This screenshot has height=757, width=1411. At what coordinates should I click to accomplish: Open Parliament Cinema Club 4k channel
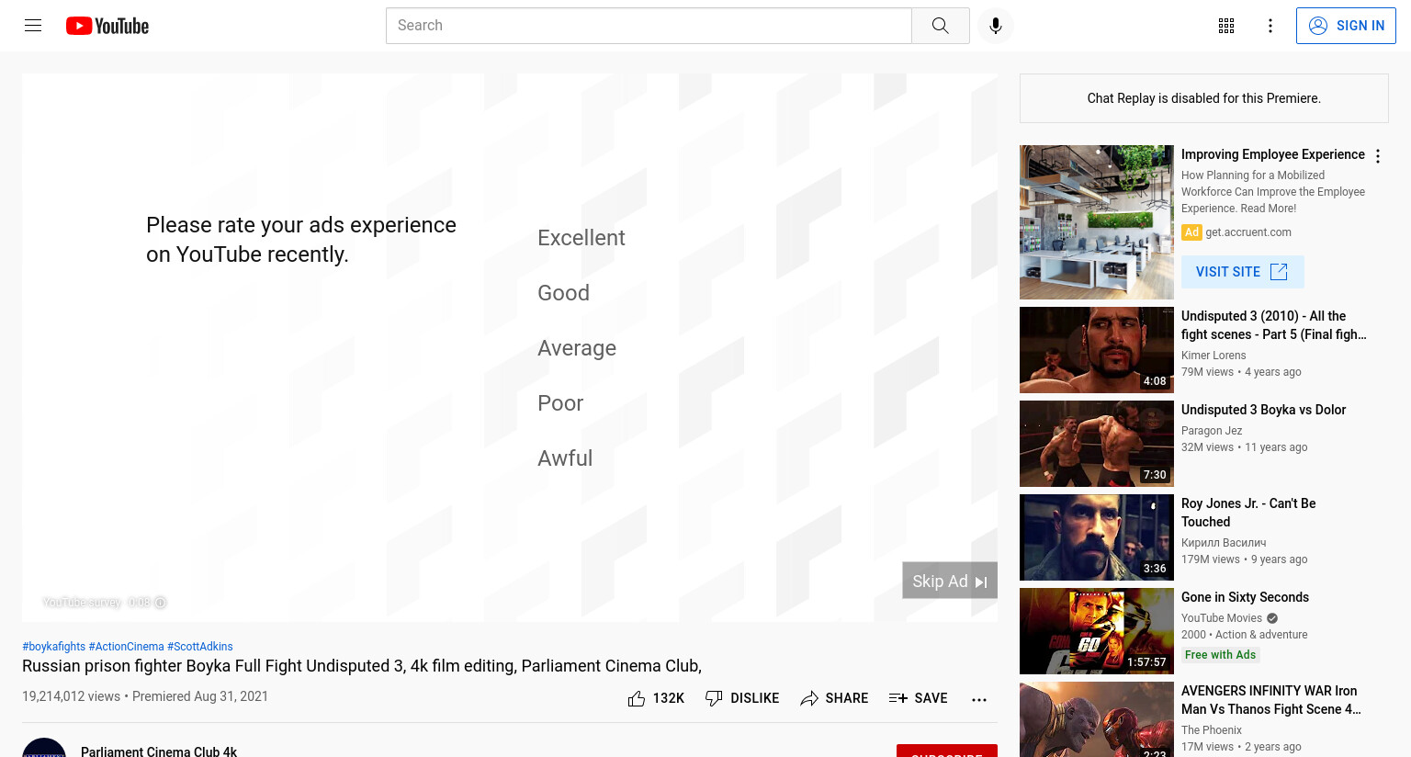(159, 751)
